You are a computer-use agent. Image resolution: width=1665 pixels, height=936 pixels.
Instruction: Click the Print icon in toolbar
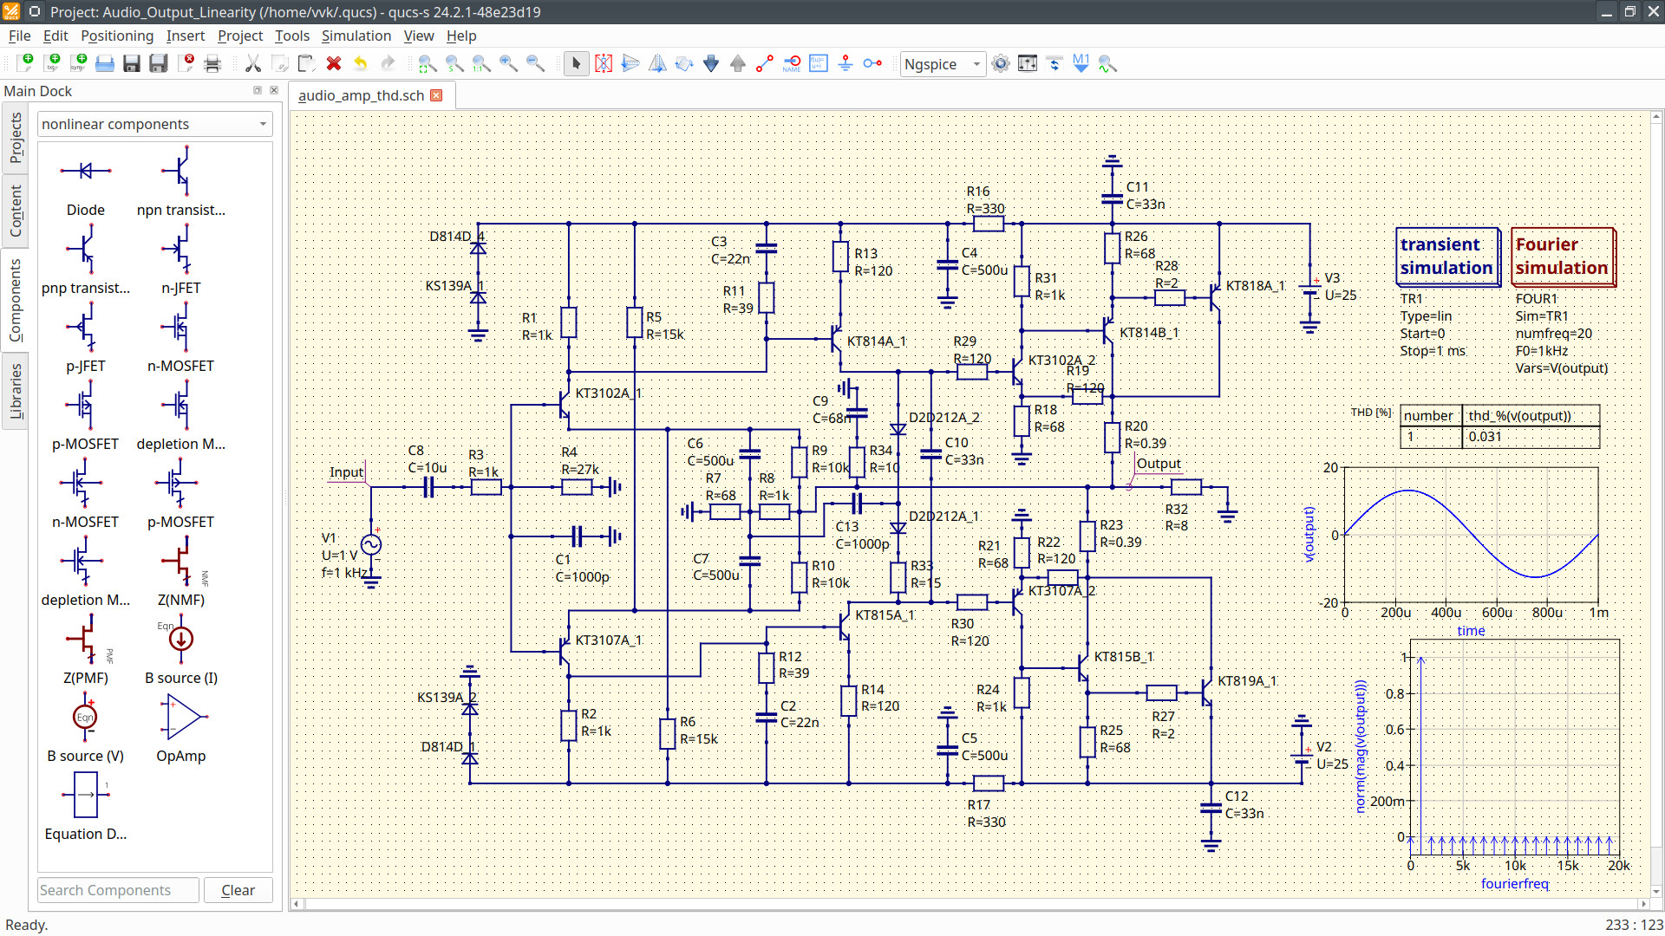pos(212,63)
